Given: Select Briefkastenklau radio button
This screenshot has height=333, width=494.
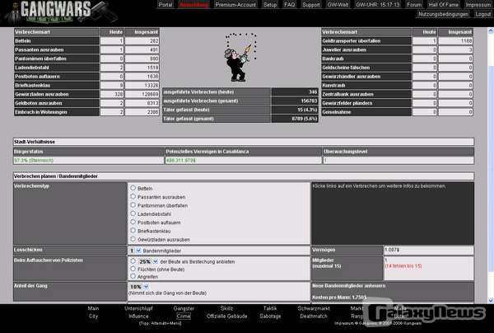Looking at the screenshot, I should (133, 231).
